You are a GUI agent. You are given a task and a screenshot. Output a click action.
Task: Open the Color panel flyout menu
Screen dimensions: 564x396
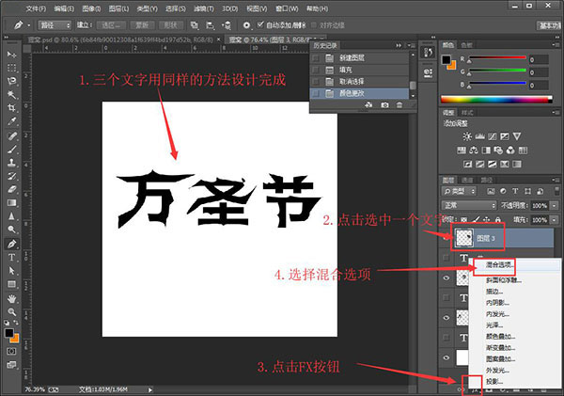pyautogui.click(x=556, y=44)
